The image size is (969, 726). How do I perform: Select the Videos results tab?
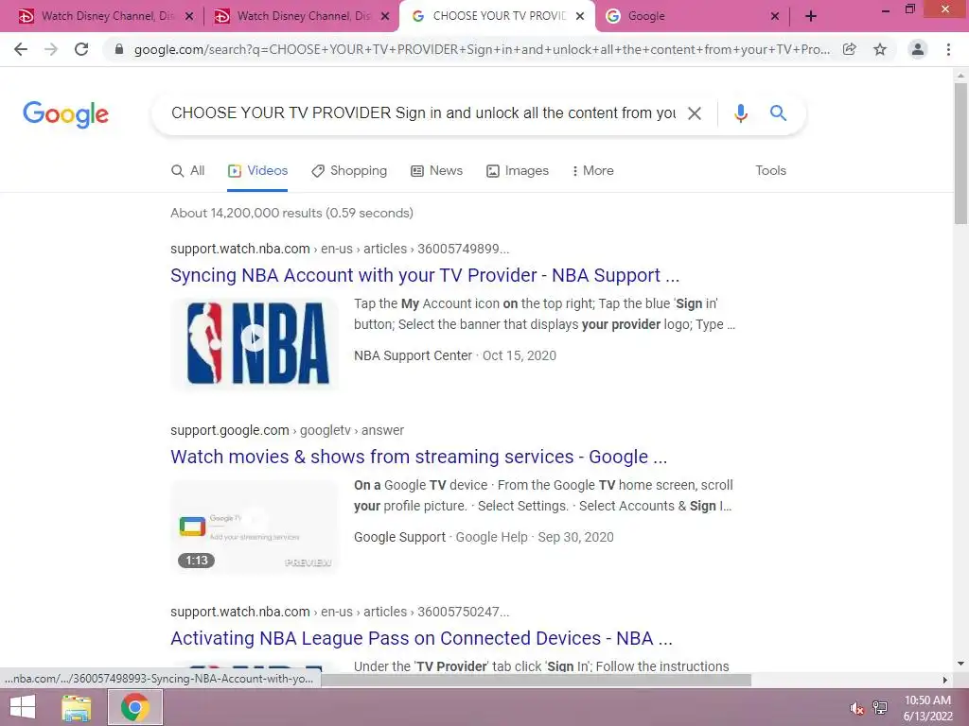click(x=257, y=171)
